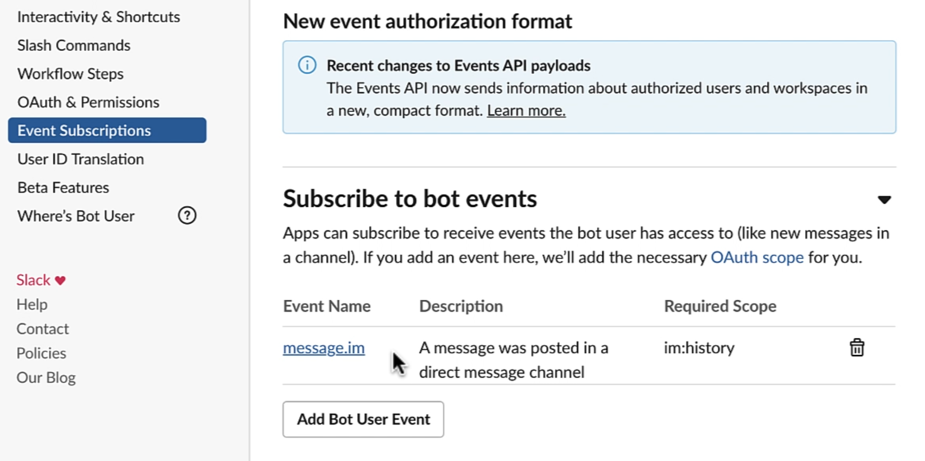Open help for Where's Bot User

coord(187,216)
